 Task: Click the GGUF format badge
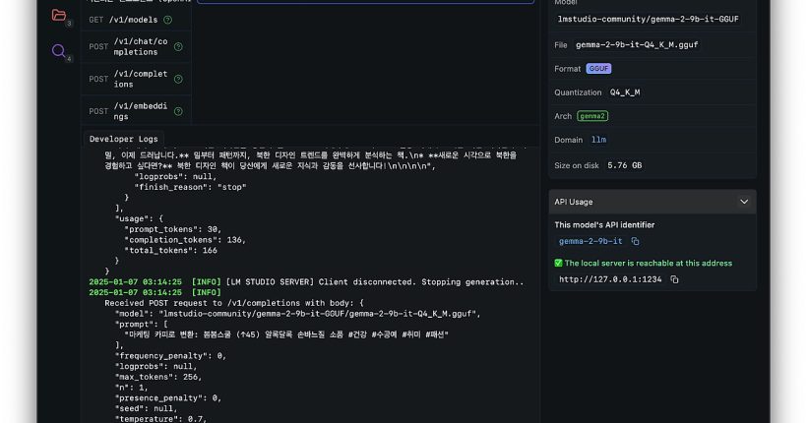coord(598,69)
